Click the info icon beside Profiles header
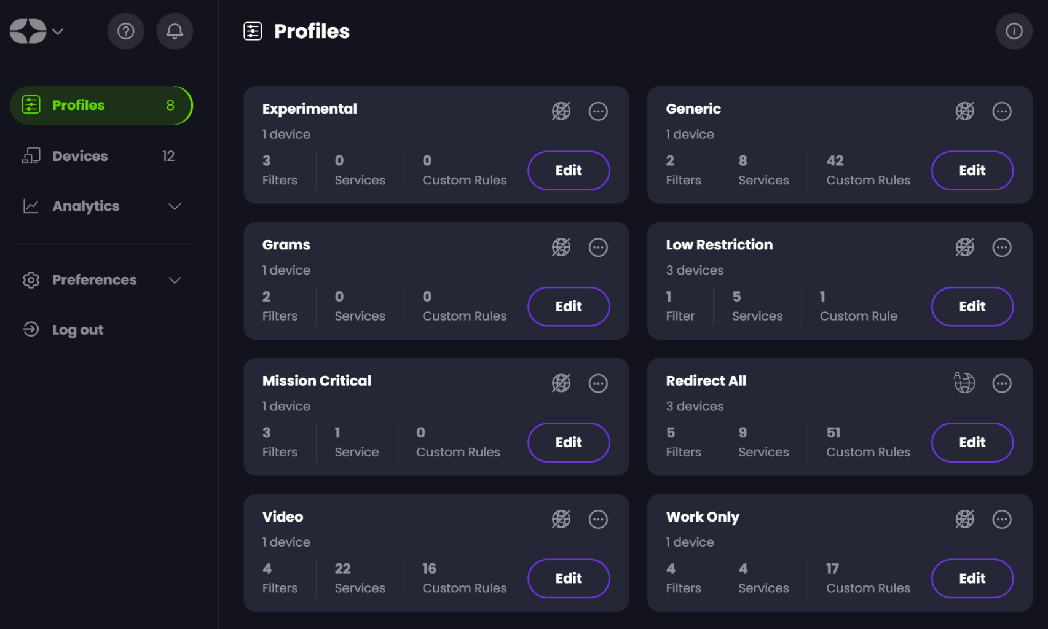The width and height of the screenshot is (1048, 629). 1014,31
